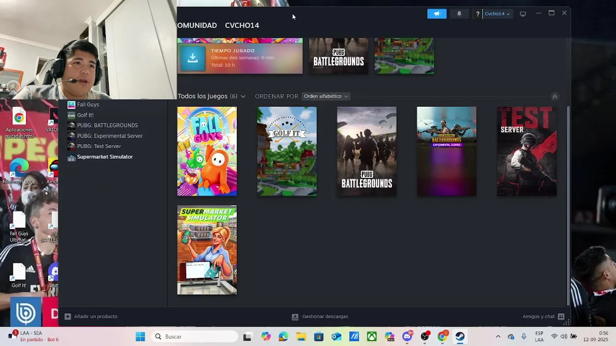Viewport: 616px width, 346px height.
Task: Open Steam notifications bell
Action: (x=459, y=14)
